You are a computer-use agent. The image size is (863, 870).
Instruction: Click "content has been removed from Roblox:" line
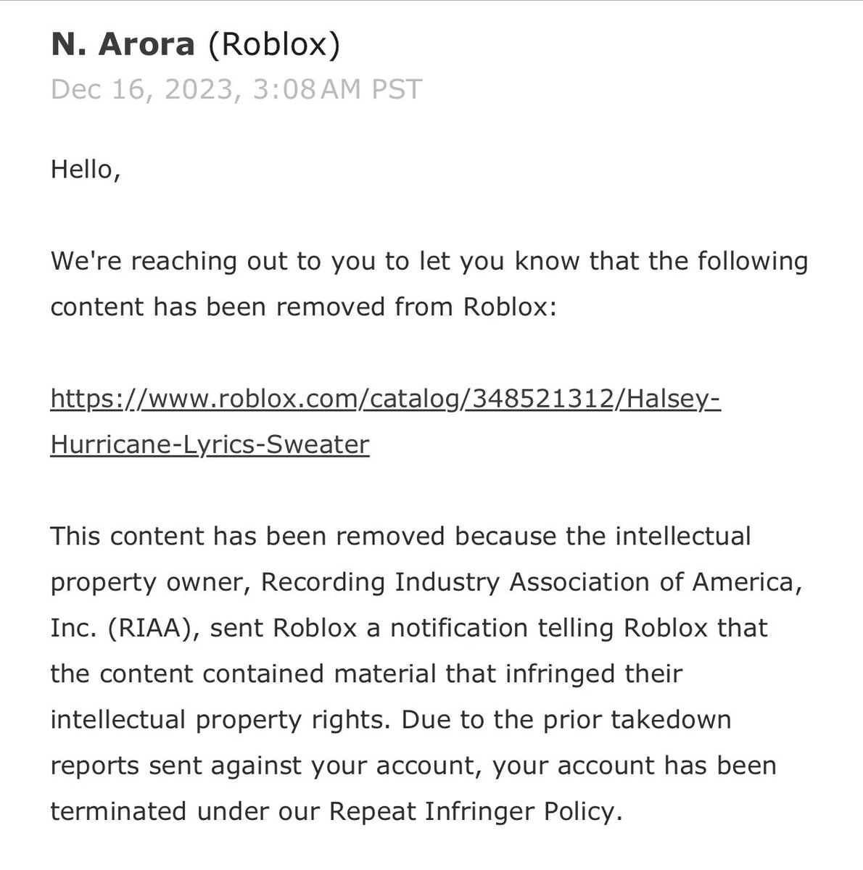tap(303, 307)
